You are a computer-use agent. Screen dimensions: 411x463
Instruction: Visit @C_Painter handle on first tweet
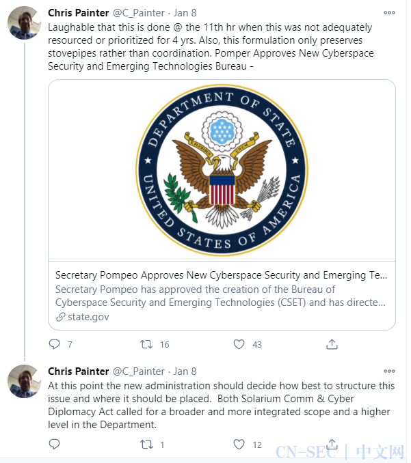click(x=139, y=13)
